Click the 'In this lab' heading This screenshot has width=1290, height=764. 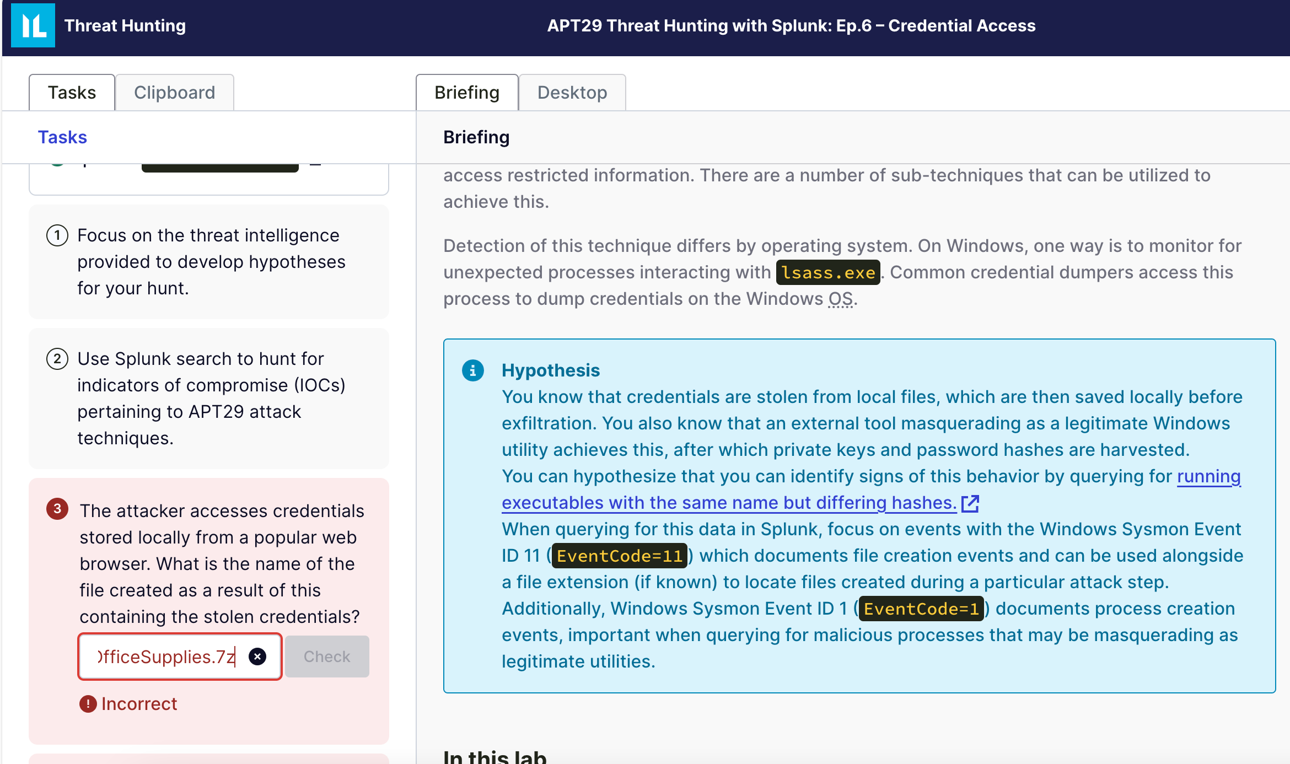(495, 756)
